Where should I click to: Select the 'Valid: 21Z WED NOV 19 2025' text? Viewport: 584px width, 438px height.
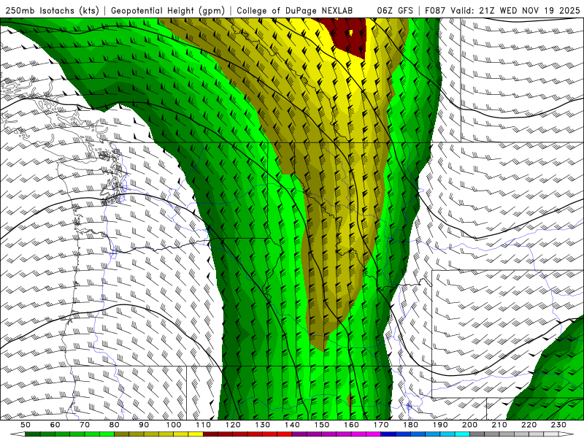[515, 11]
